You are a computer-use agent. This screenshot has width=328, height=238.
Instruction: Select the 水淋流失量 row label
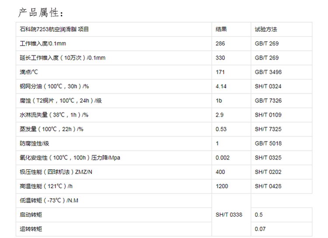(x=54, y=115)
